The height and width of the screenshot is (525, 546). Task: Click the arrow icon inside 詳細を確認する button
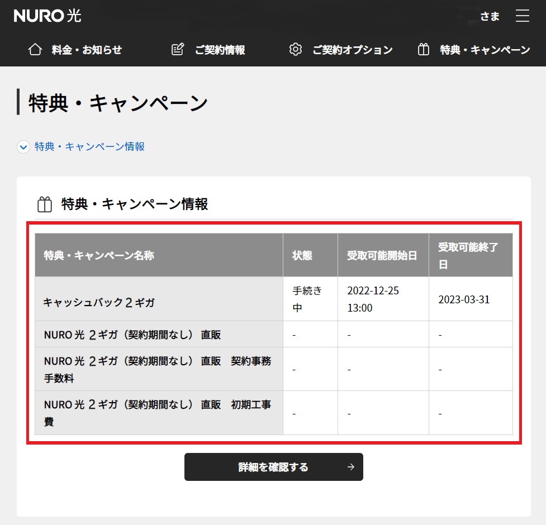[350, 467]
